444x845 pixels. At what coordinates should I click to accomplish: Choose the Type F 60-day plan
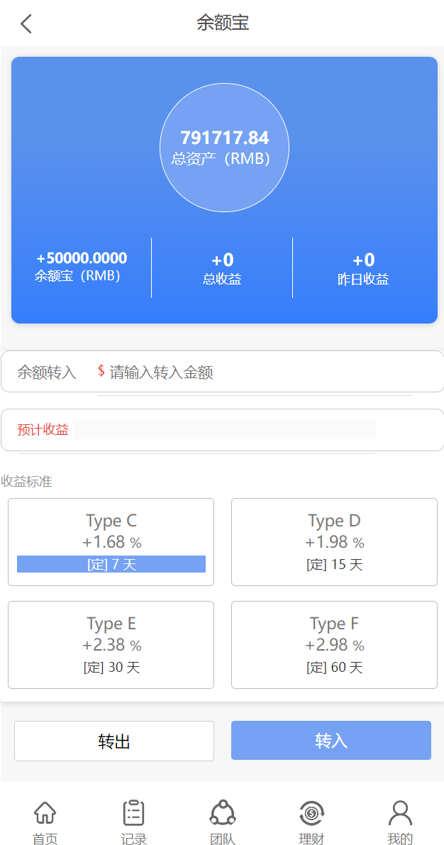pos(334,644)
